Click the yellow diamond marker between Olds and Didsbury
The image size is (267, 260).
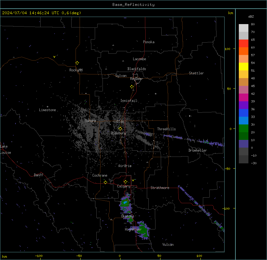coord(120,129)
